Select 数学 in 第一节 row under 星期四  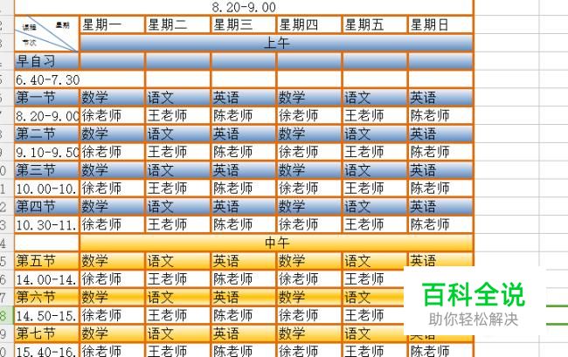click(x=309, y=98)
